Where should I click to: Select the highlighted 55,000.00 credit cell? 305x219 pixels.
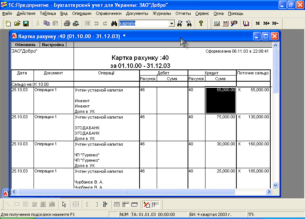click(221, 100)
